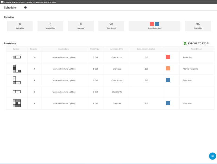Viewport: 217px width, 164px height.
Task: Click the 3 Cell Static White symbol
Action: pyautogui.click(x=17, y=92)
